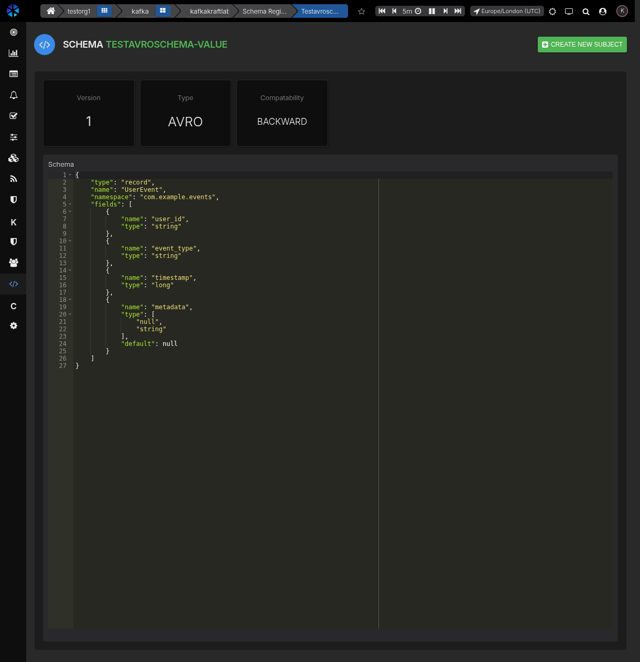The width and height of the screenshot is (640, 662).
Task: Open the sliders icon in the sidebar
Action: tap(14, 137)
